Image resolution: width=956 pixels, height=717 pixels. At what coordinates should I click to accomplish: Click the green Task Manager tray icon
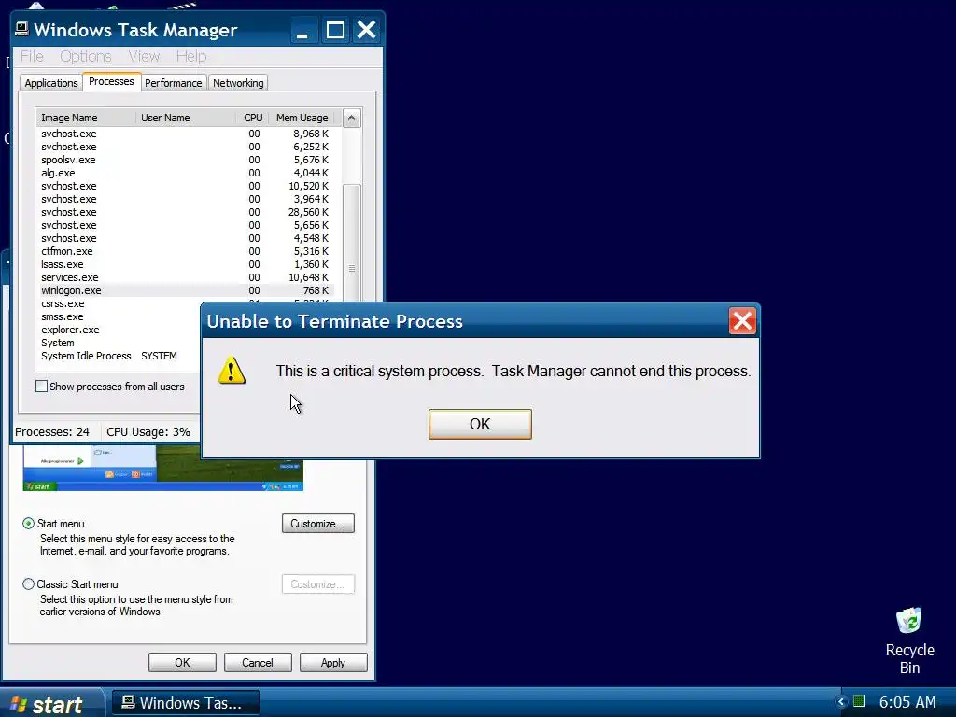tap(859, 701)
